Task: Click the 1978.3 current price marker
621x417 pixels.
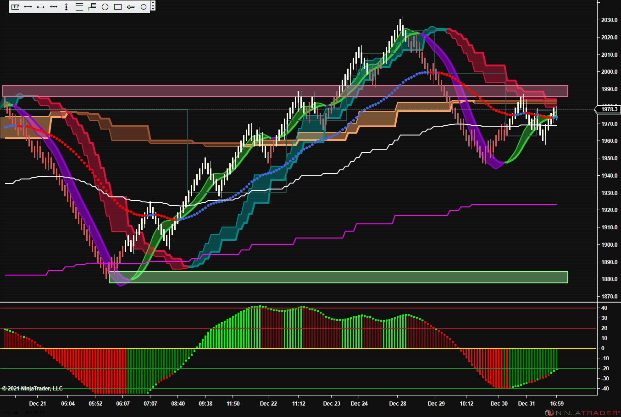Action: pos(608,109)
